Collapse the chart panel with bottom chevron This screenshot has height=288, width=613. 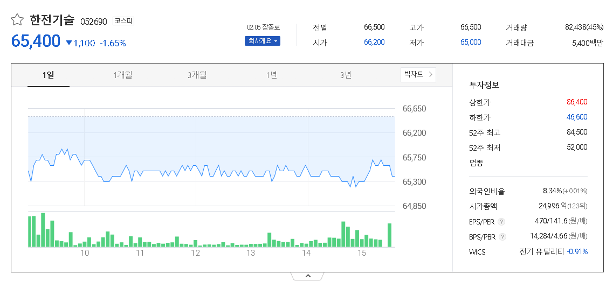tap(307, 276)
